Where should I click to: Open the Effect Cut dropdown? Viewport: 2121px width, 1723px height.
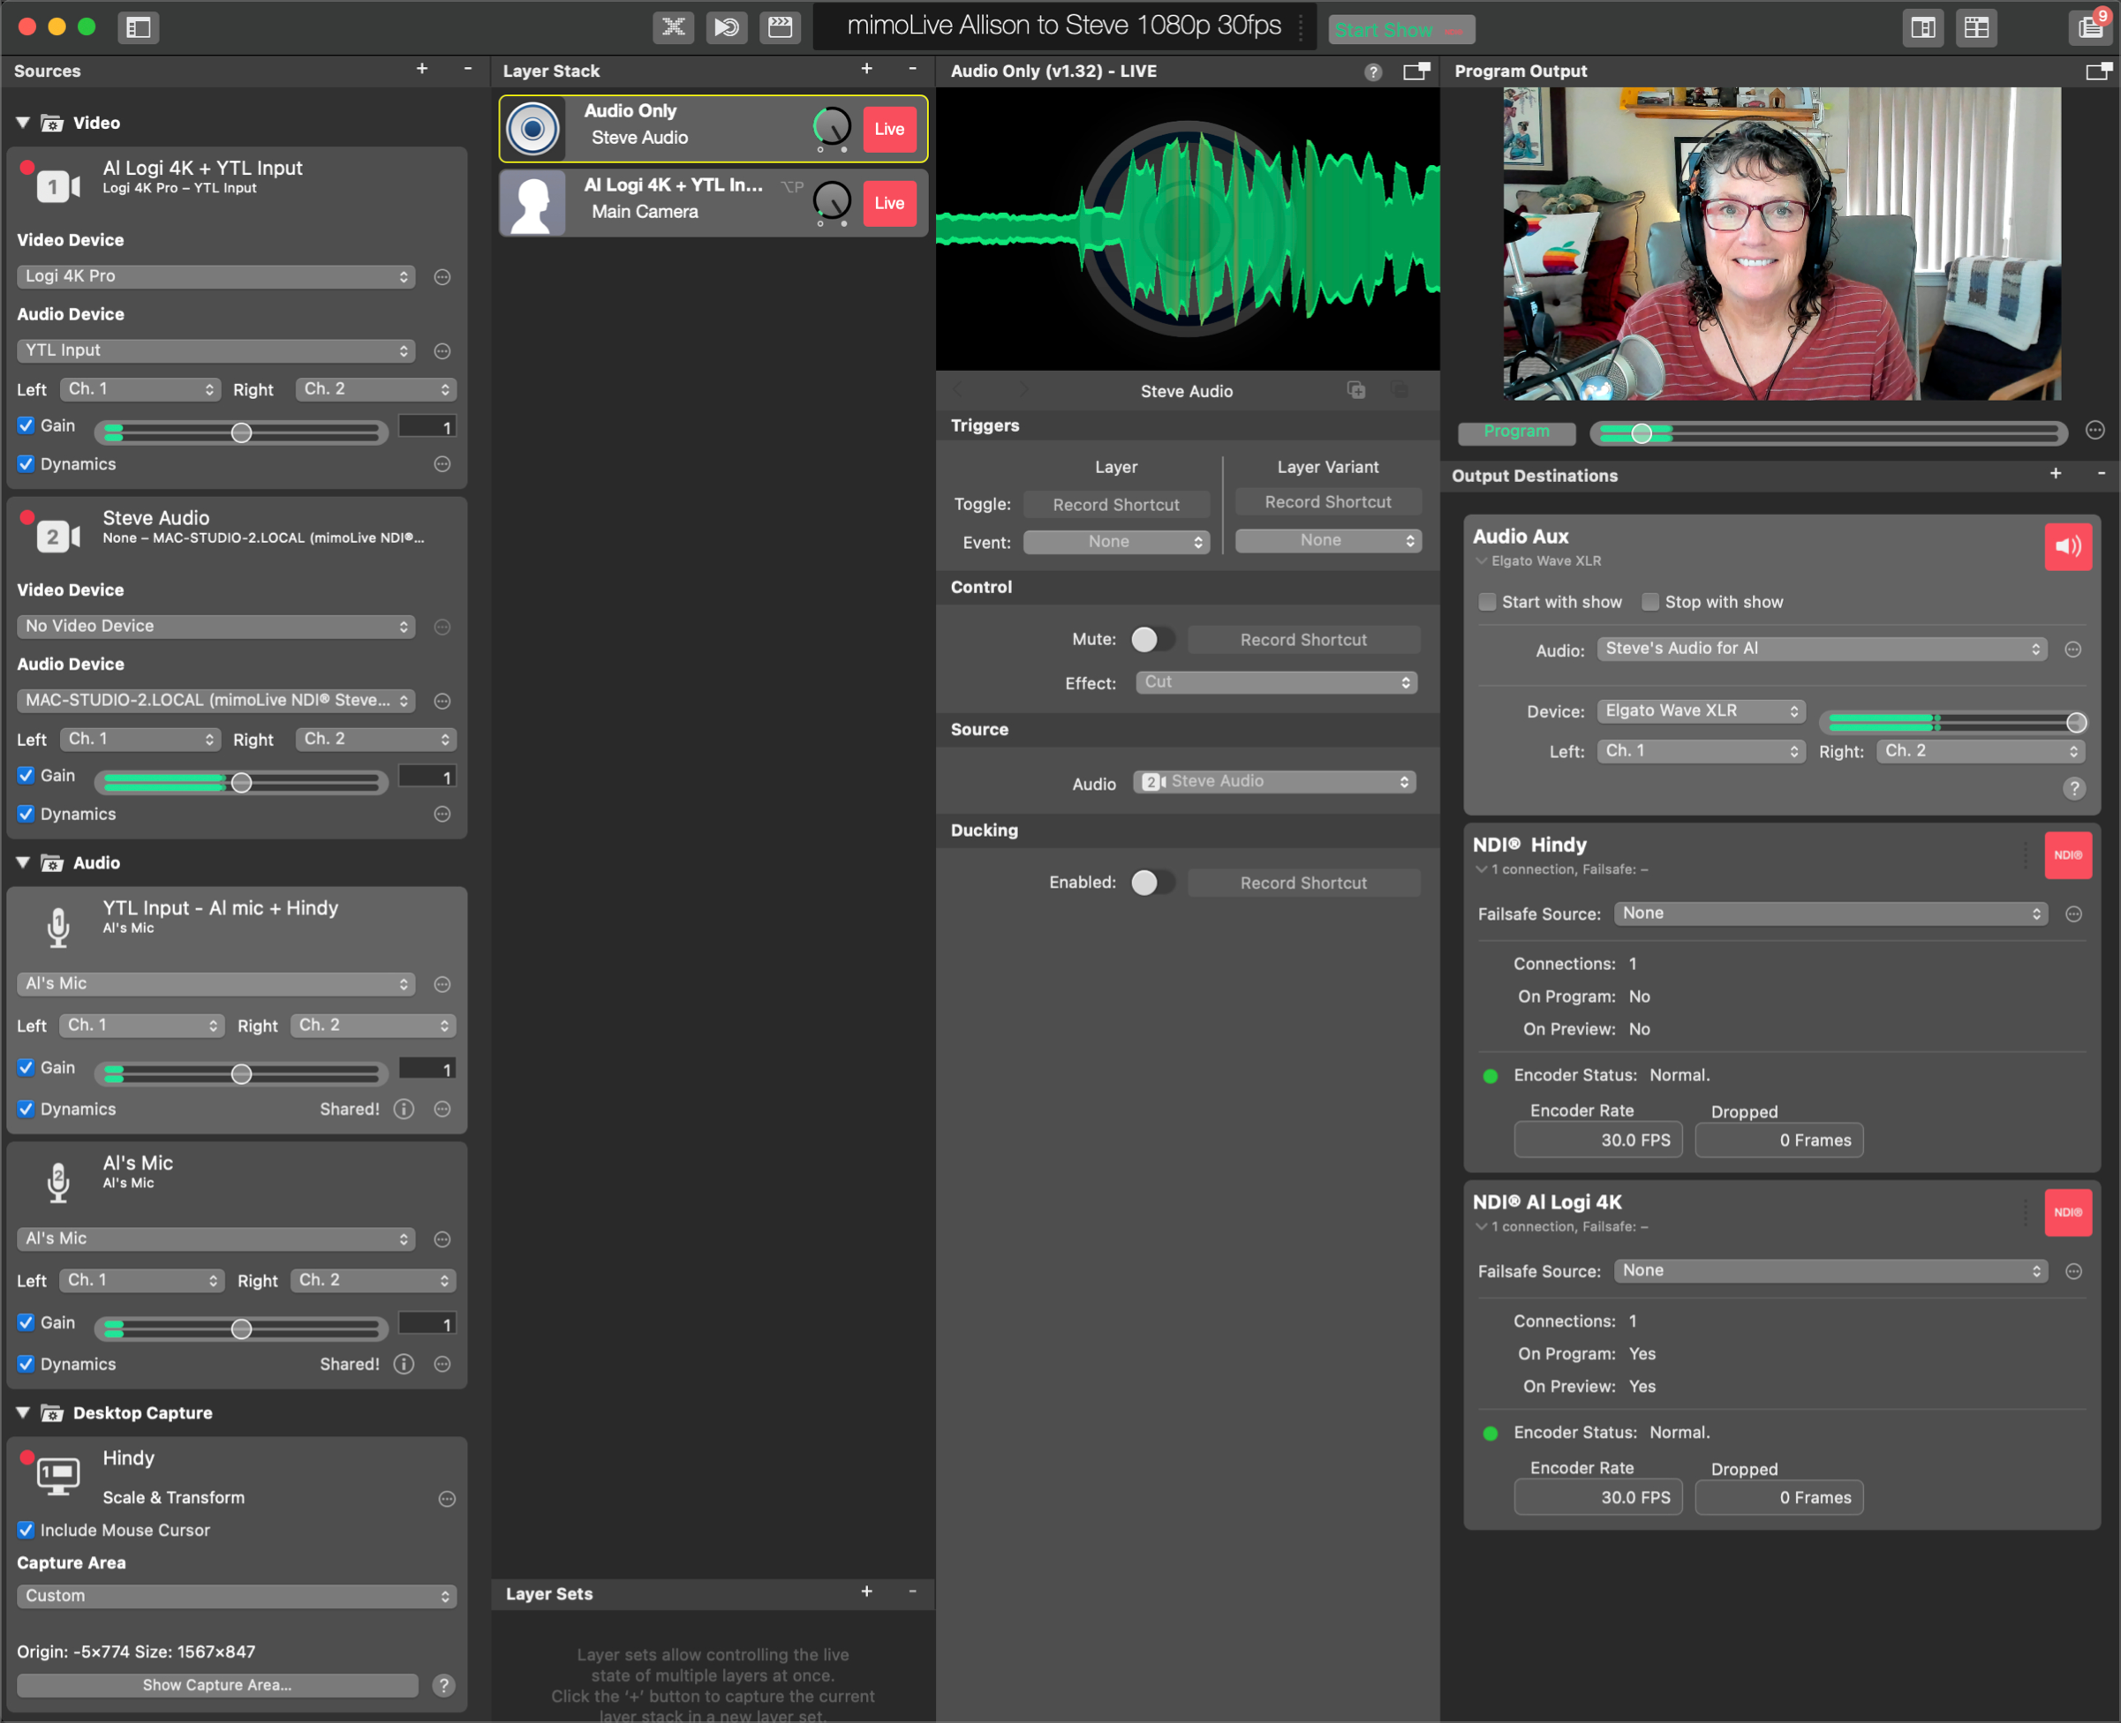[1276, 681]
